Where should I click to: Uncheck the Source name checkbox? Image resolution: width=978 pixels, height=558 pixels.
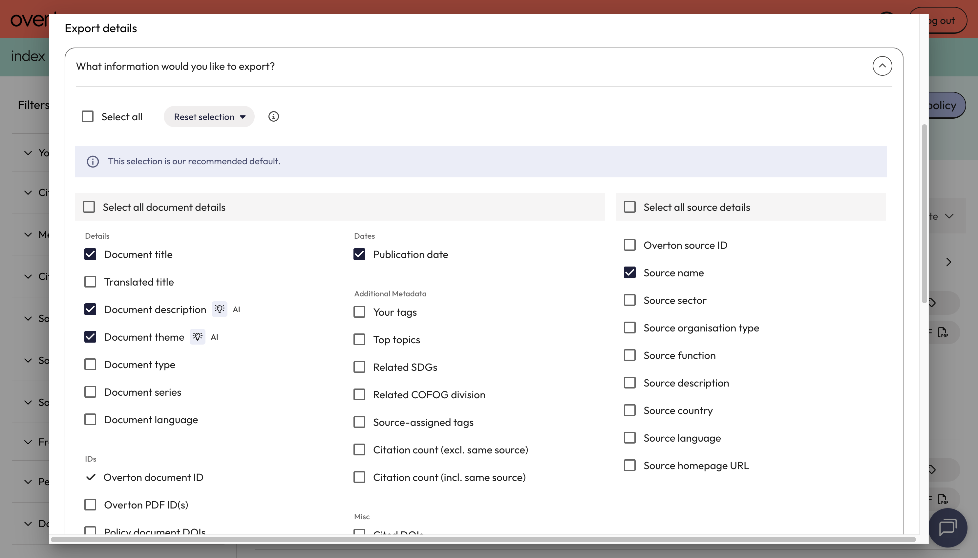tap(630, 272)
